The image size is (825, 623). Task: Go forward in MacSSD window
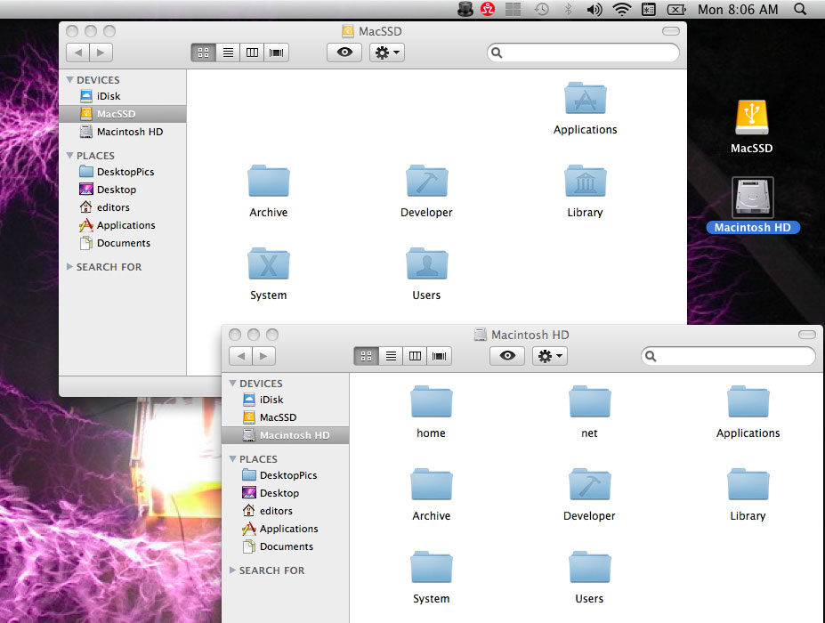(101, 53)
